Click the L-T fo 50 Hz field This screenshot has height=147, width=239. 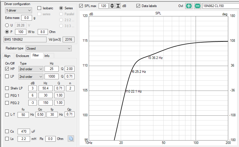click(x=23, y=115)
